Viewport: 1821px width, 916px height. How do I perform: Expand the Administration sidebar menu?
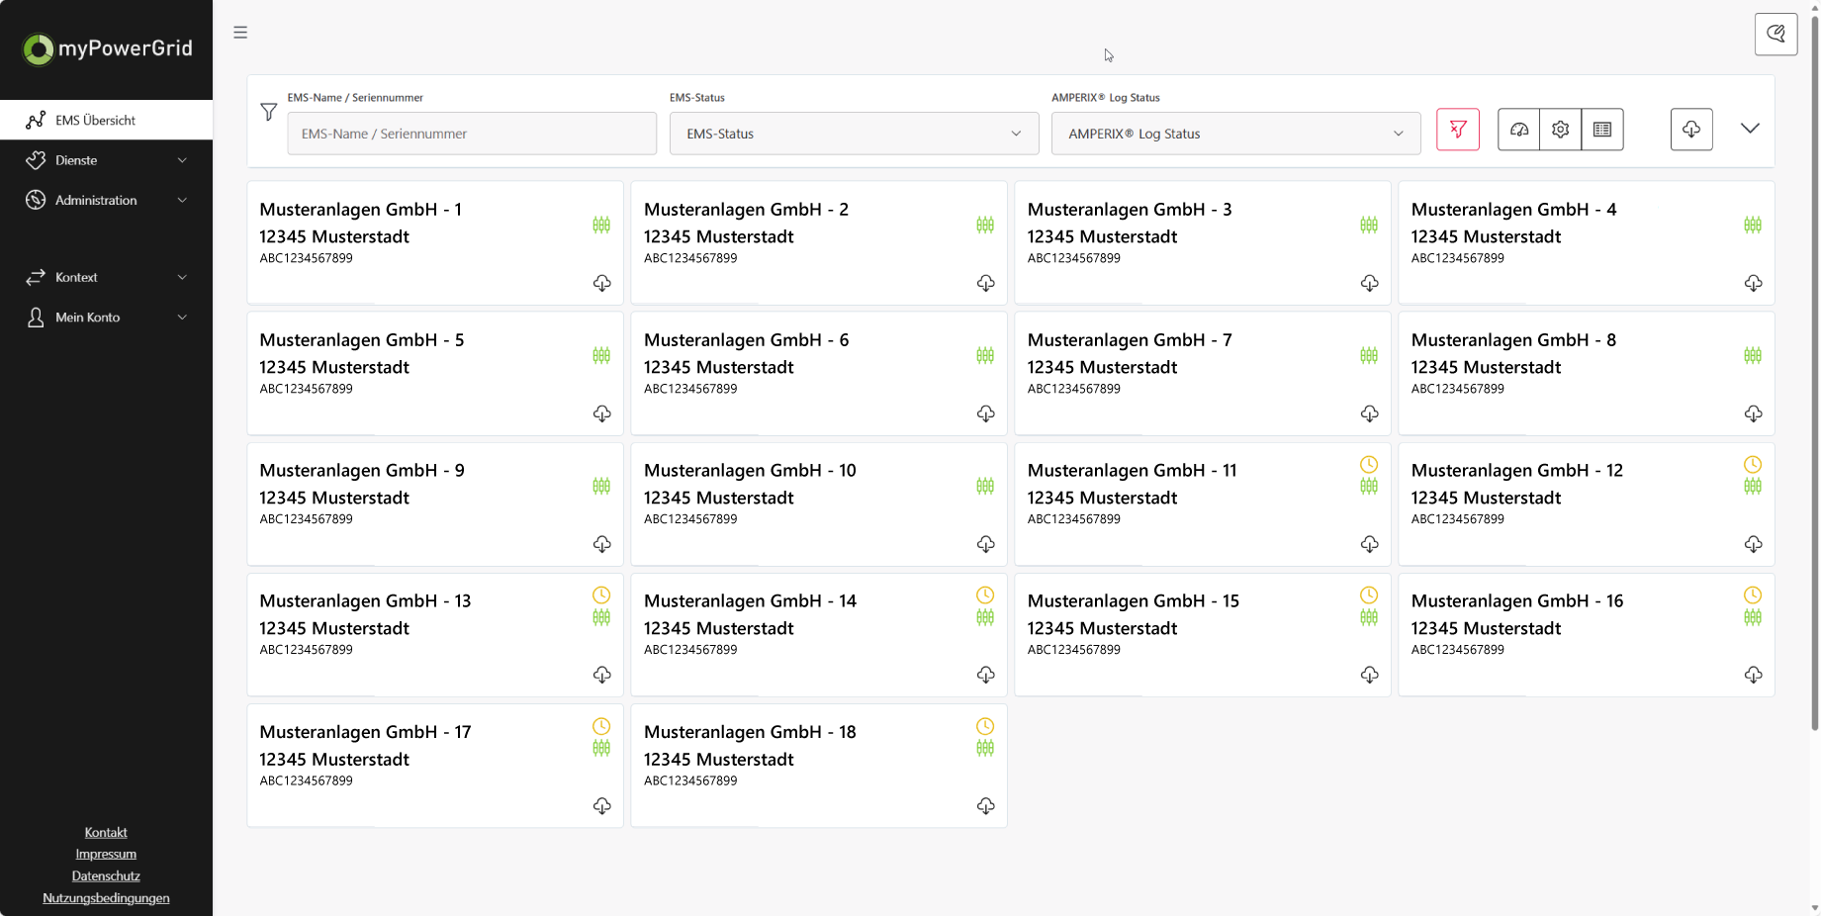[106, 200]
